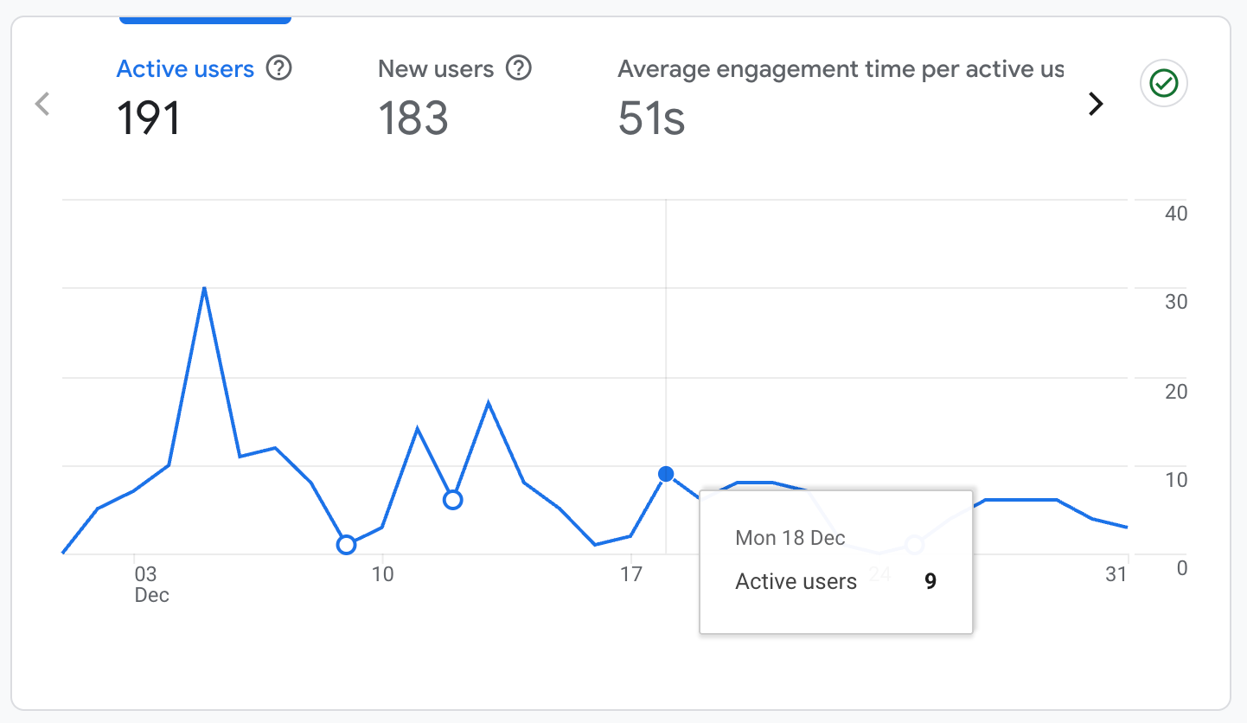Viewport: 1247px width, 723px height.
Task: Click the filled data point for Mon 18 Dec
Action: pos(666,474)
